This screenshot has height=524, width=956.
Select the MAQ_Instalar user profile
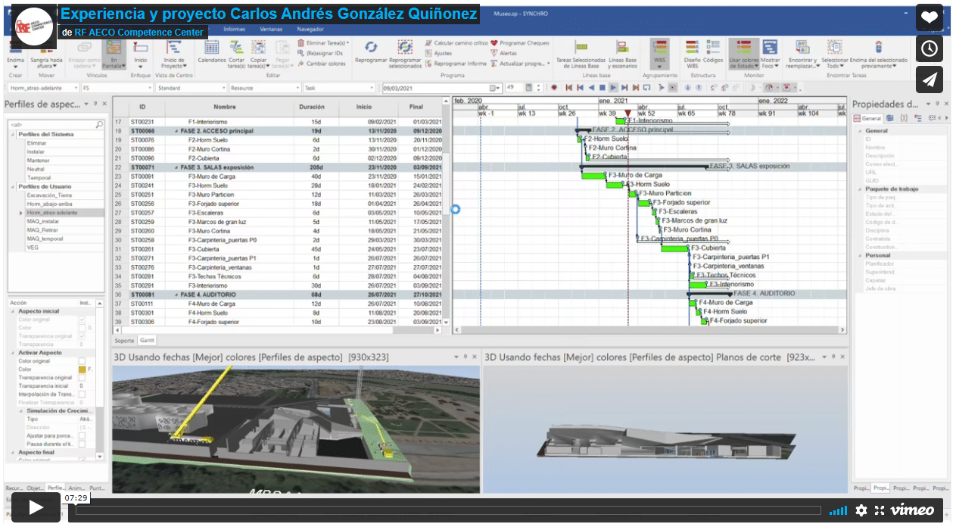tap(42, 221)
